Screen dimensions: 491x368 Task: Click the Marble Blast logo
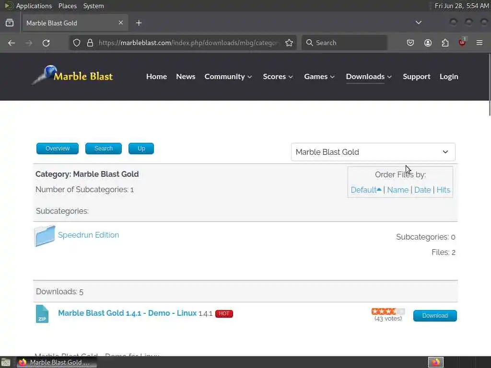72,75
